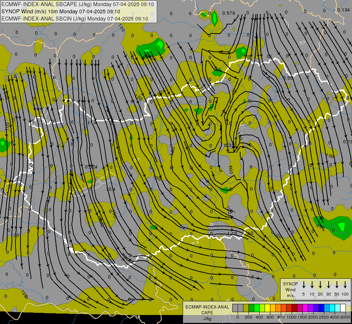Click the 0.134 value on the map
Screen dimensions: 352x324
tap(343, 10)
